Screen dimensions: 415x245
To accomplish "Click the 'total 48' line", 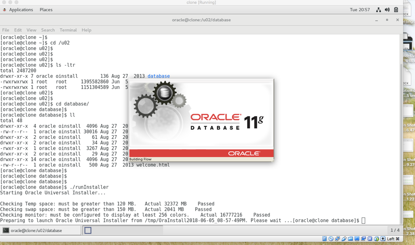I will click(11, 121).
